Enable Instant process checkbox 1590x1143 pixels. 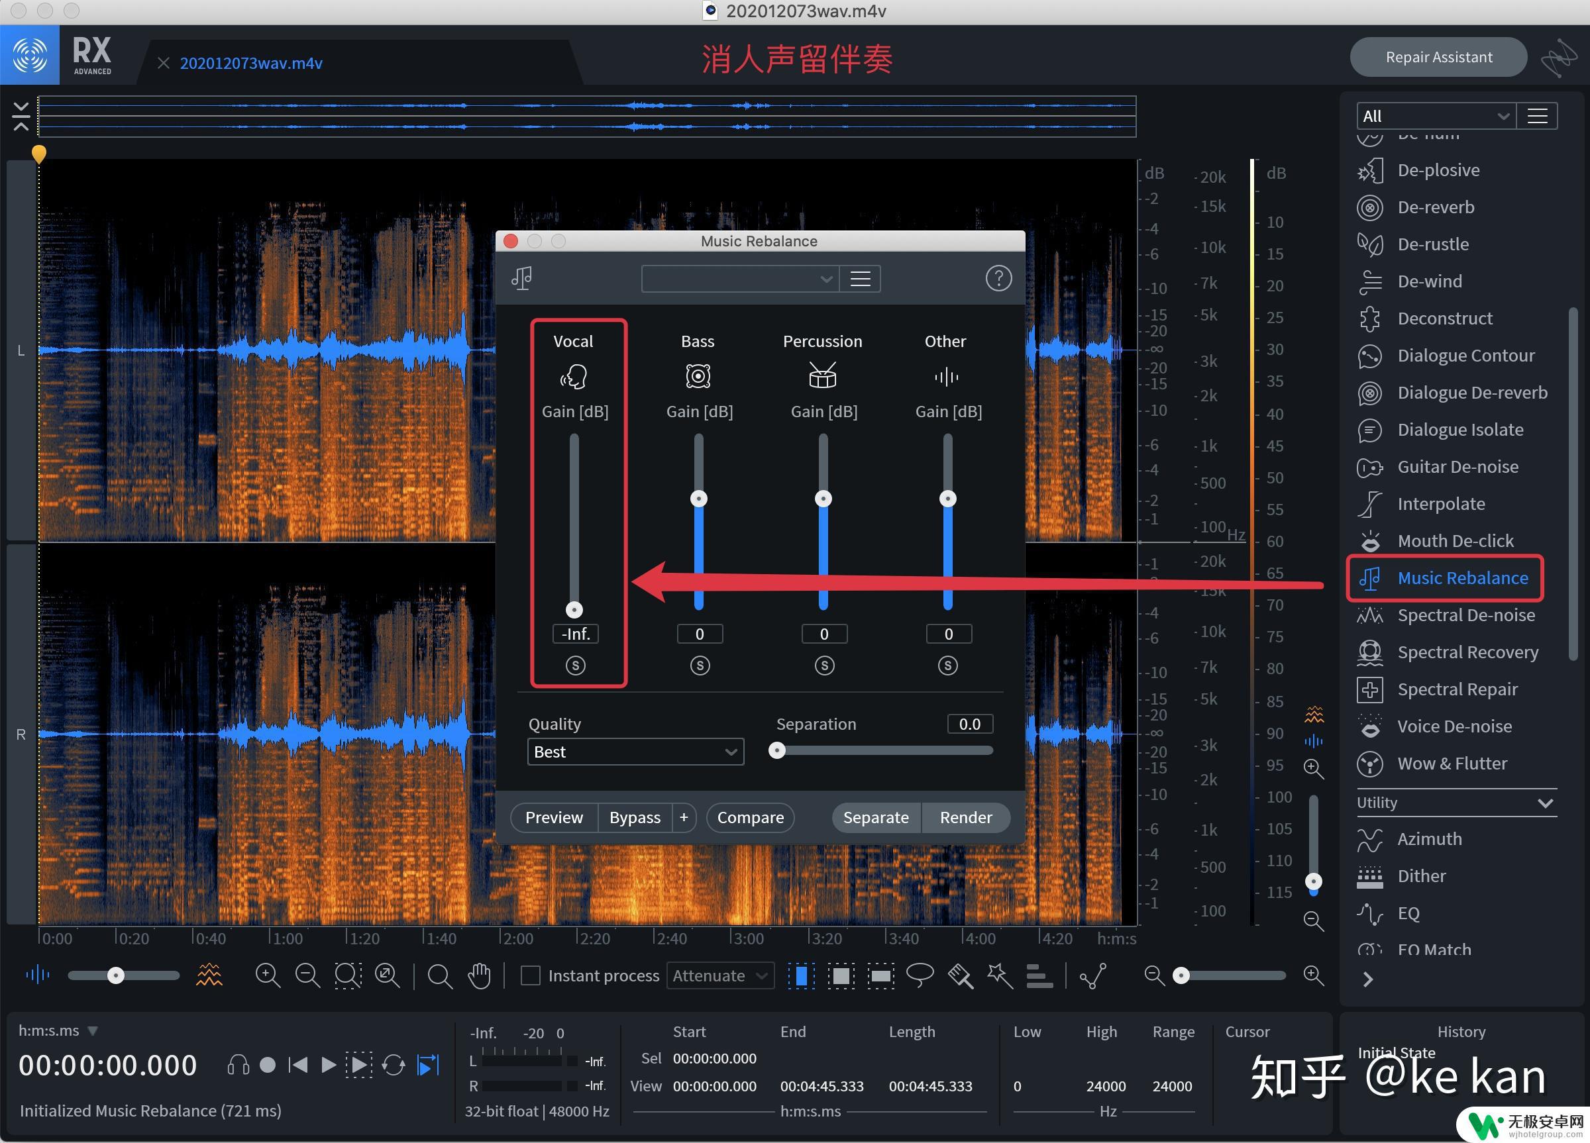(x=531, y=975)
